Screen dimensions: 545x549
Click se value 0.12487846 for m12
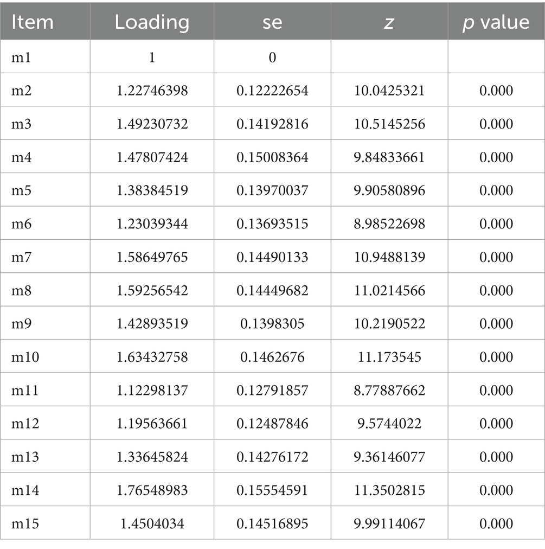[272, 424]
